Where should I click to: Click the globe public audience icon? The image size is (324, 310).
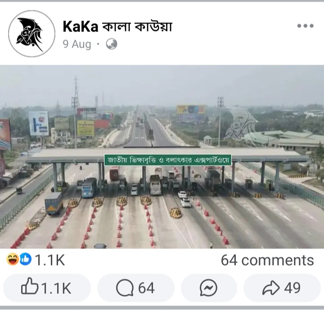click(111, 44)
